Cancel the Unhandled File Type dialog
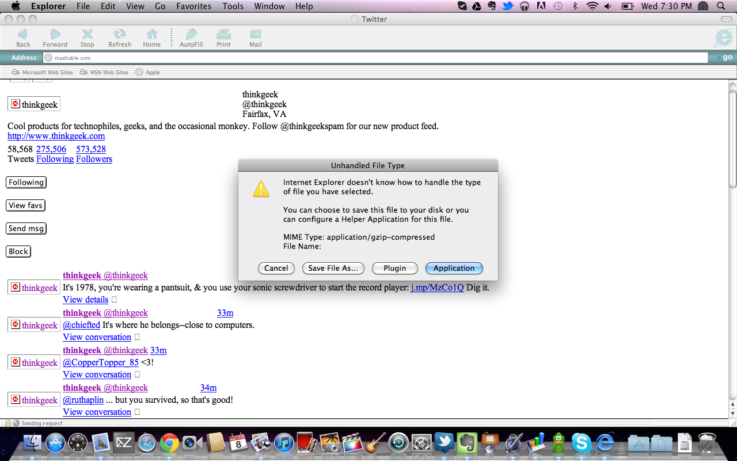The width and height of the screenshot is (737, 461). [x=276, y=268]
